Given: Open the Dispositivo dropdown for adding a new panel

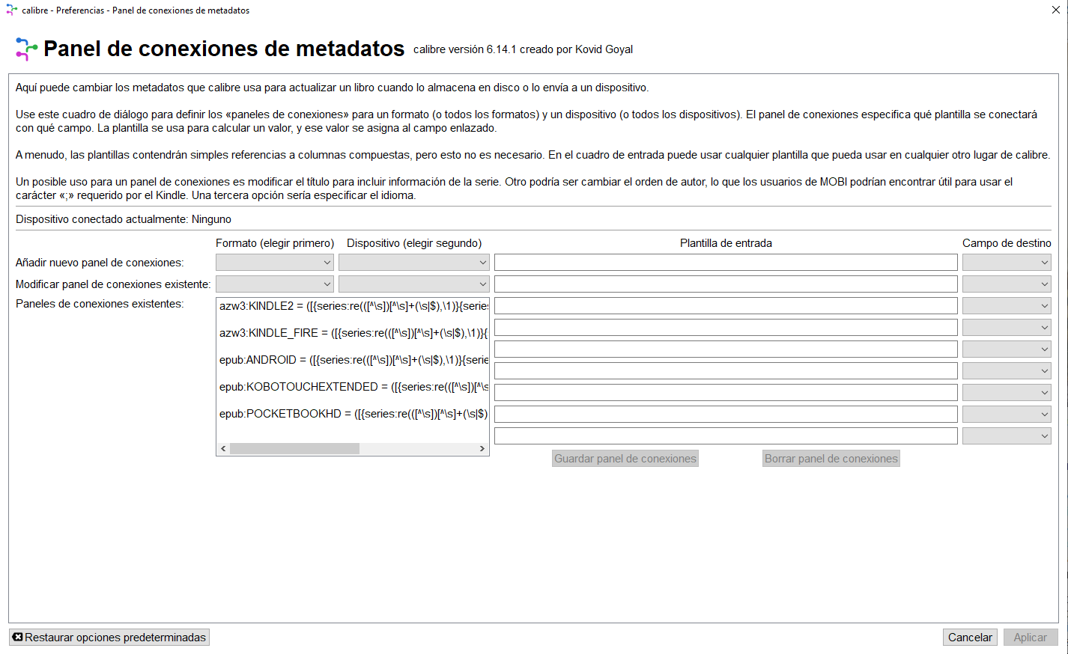Looking at the screenshot, I should [413, 263].
